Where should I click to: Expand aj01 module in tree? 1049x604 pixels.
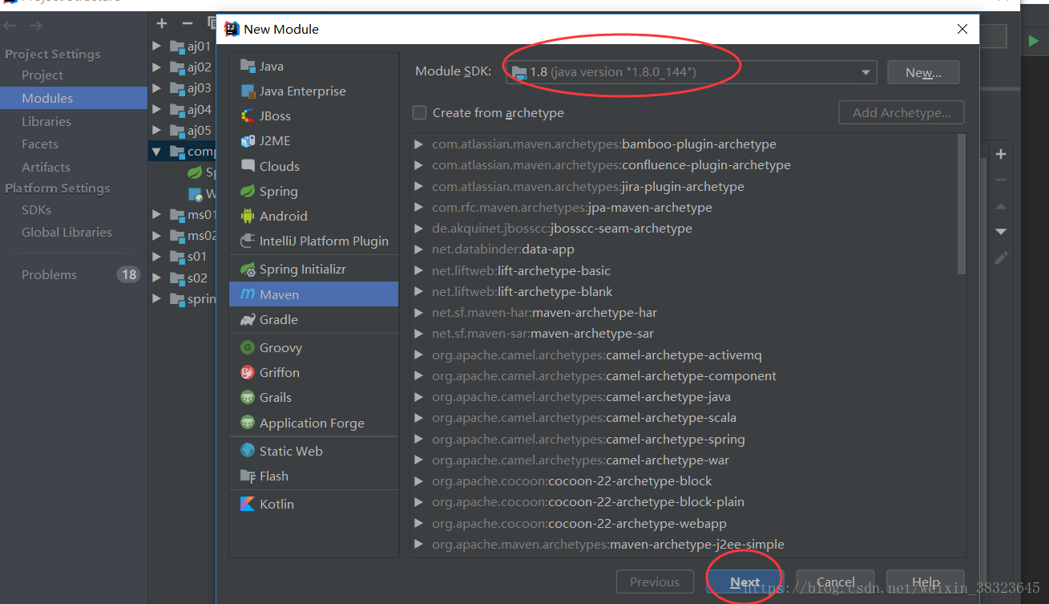coord(157,46)
